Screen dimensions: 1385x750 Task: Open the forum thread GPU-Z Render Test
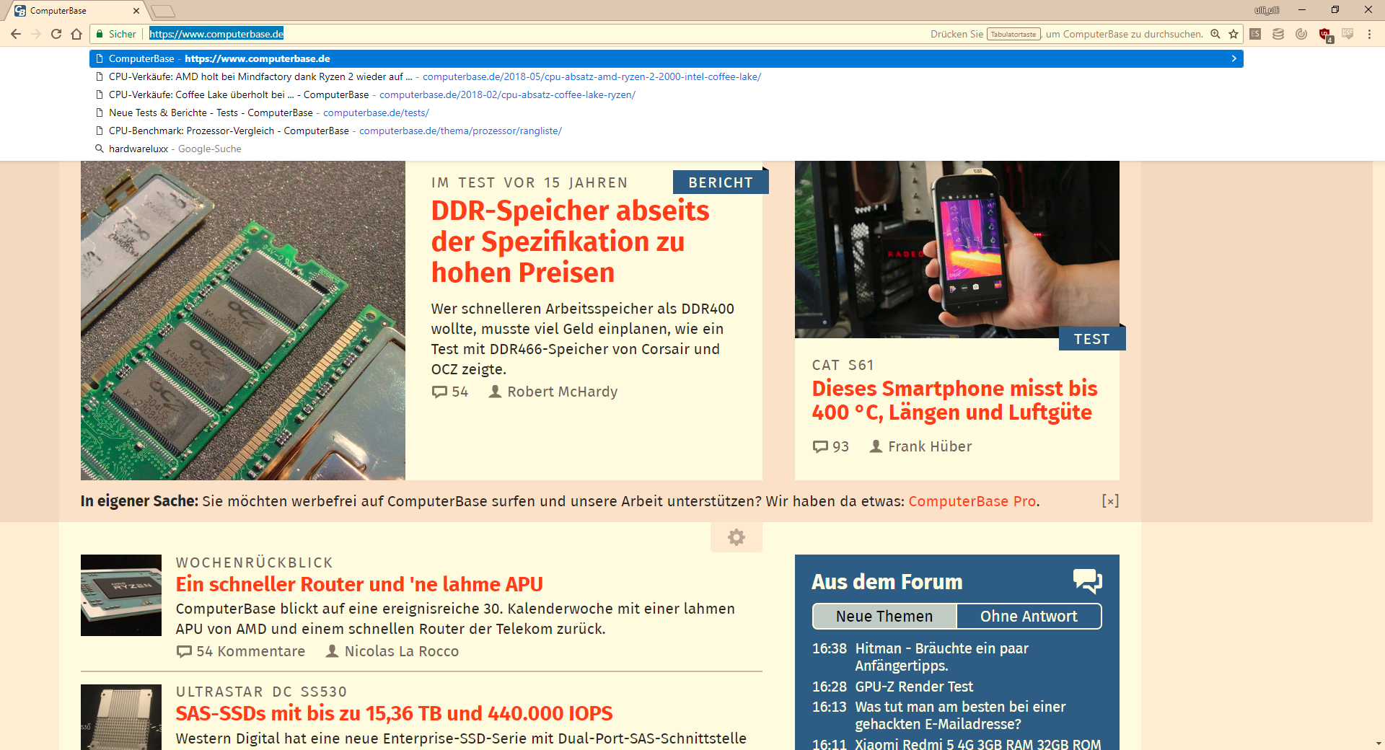(x=914, y=687)
